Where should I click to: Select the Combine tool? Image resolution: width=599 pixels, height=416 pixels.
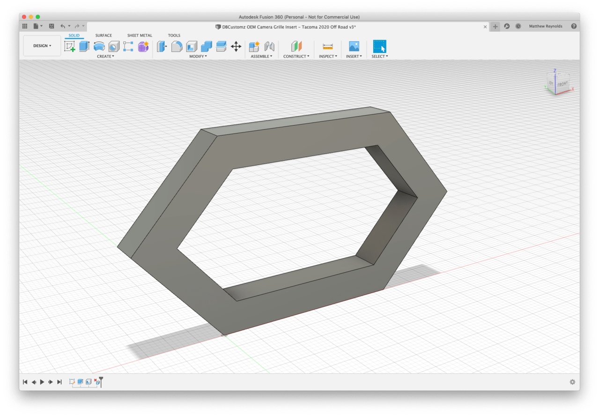point(207,46)
